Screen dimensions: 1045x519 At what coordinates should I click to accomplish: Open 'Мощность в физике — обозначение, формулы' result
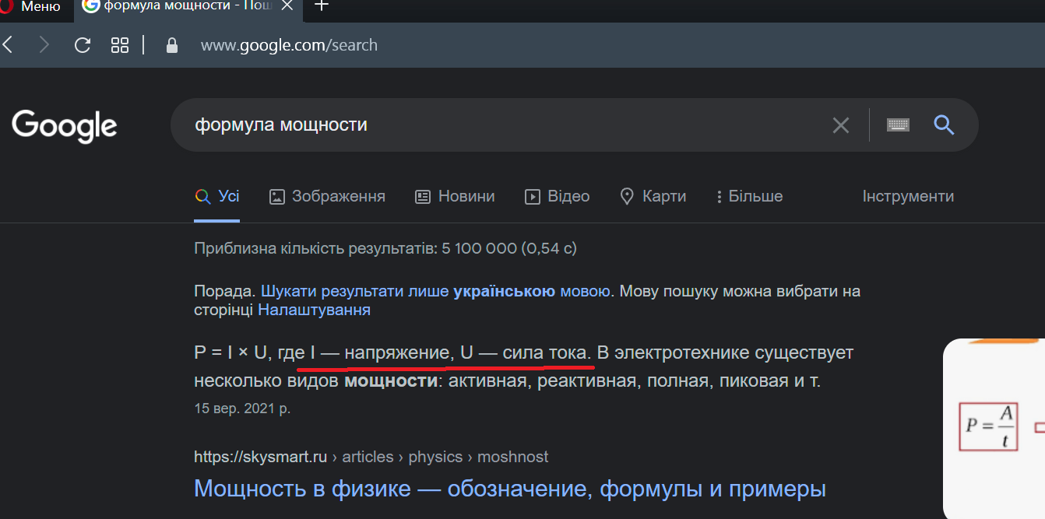click(510, 489)
